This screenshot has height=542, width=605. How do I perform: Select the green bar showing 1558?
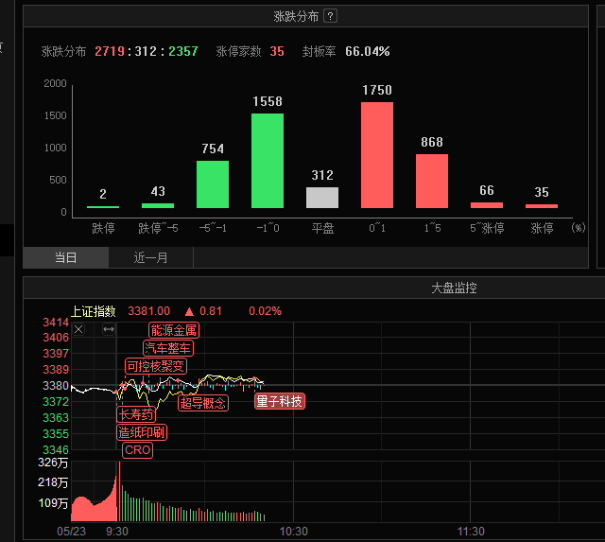pyautogui.click(x=268, y=161)
